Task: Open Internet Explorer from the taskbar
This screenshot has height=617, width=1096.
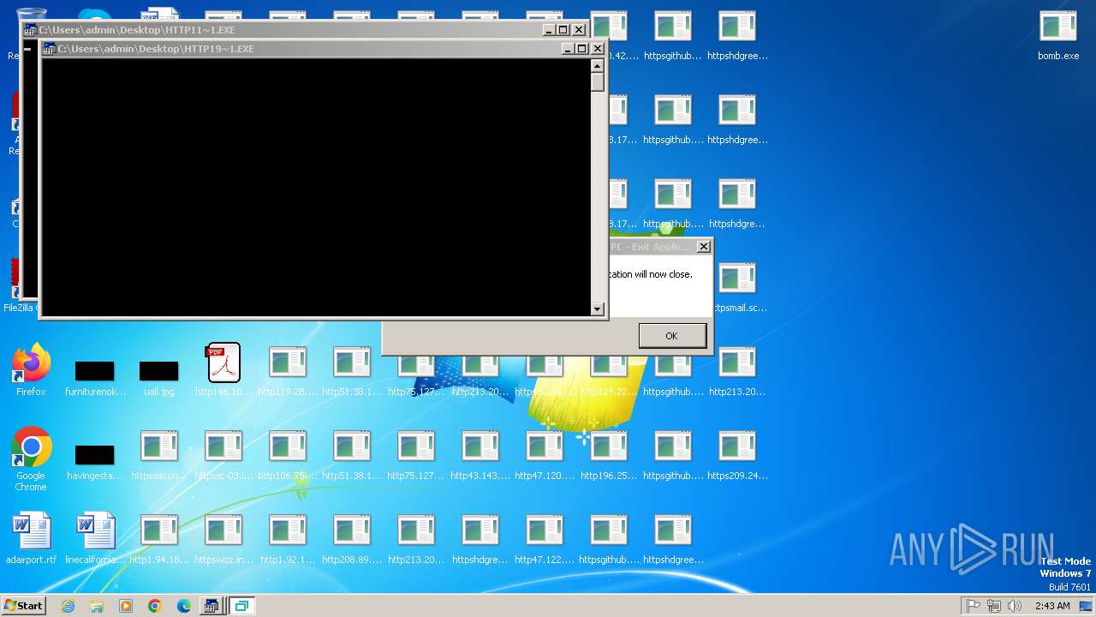Action: 68,606
